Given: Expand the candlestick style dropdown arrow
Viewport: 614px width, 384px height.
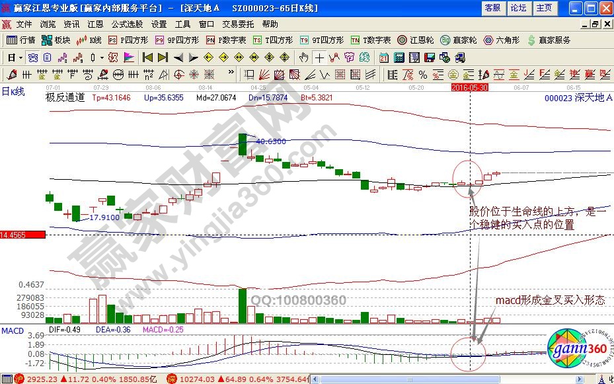Looking at the screenshot, I should (102, 57).
